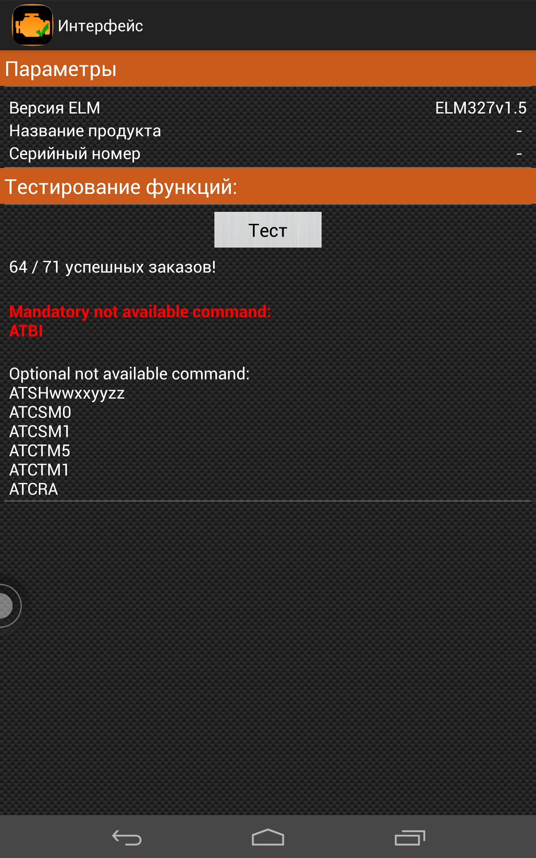The width and height of the screenshot is (536, 858).
Task: Tap the ATCTM5 command entry
Action: [x=40, y=451]
